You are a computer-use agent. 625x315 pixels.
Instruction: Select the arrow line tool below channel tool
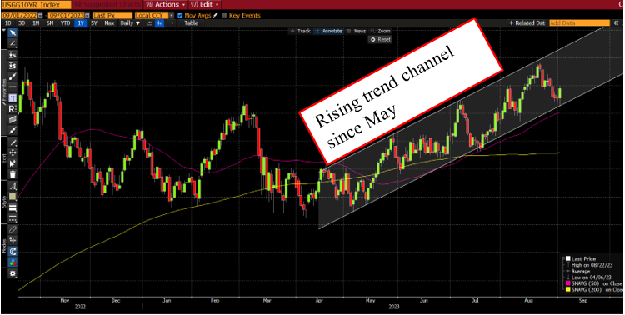(x=12, y=130)
